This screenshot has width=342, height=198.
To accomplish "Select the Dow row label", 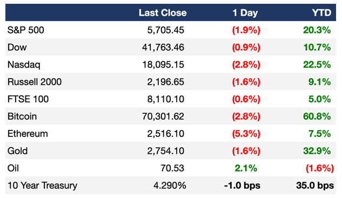I will click(17, 47).
